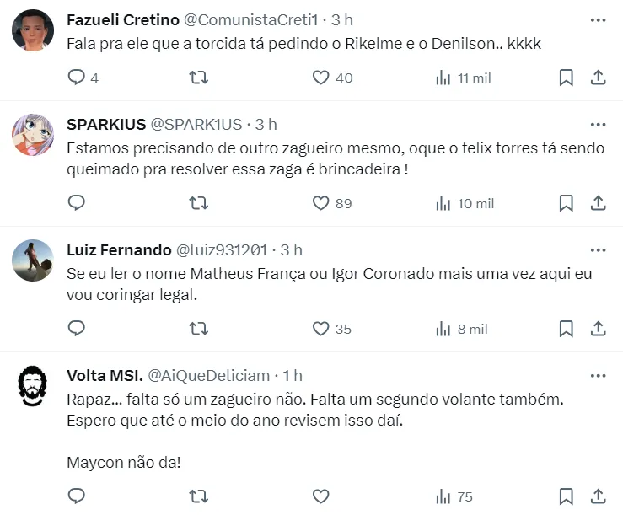Like Fazueli Cretino's tweet
The image size is (623, 515).
320,78
